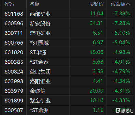
Task: Select stock code 601020
Action: coord(14,52)
